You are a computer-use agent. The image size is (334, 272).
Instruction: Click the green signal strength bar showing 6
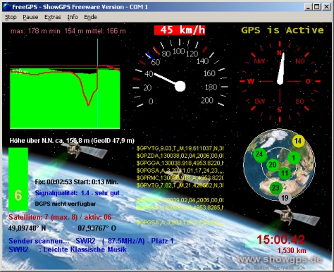tap(18, 179)
